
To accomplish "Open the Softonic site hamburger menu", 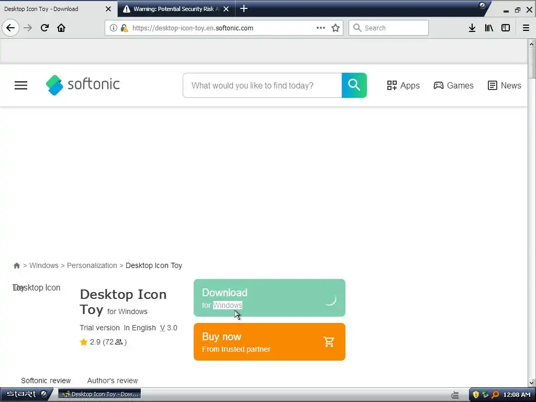I will (x=21, y=85).
